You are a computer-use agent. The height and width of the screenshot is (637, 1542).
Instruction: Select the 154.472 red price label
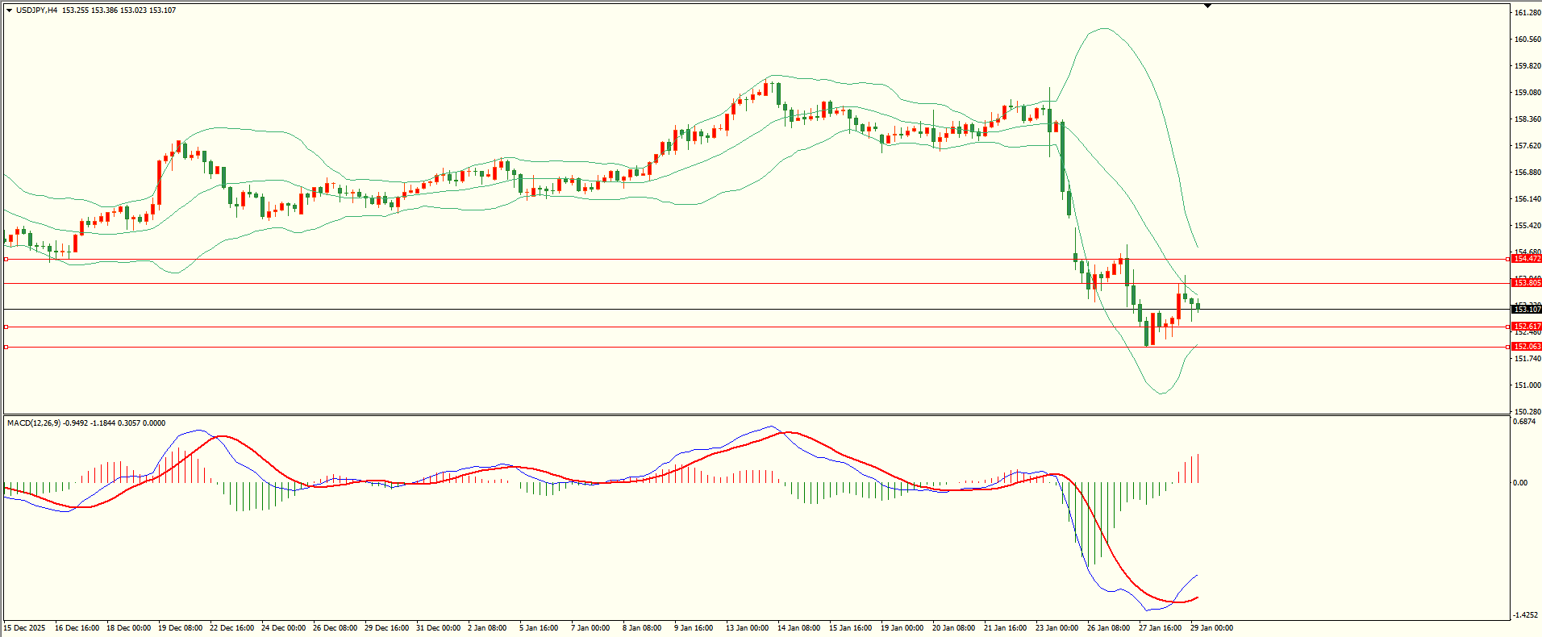(1526, 259)
